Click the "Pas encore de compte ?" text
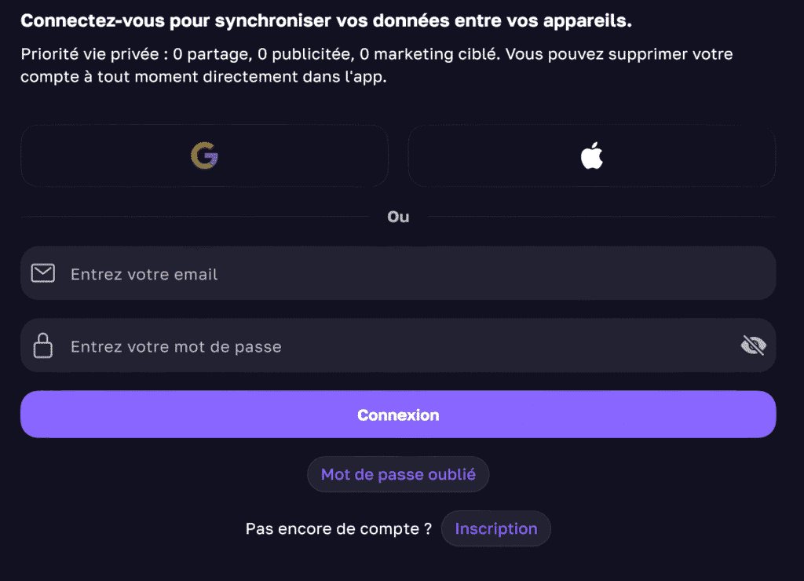Viewport: 804px width, 581px height. pos(338,529)
